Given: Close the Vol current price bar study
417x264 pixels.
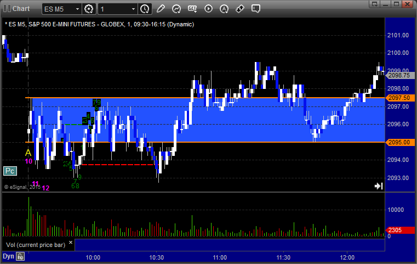Looking at the screenshot, I should click(71, 243).
